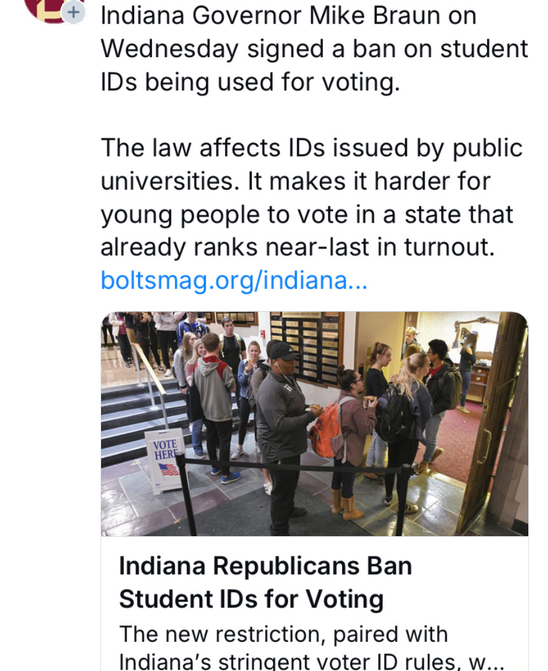This screenshot has height=671, width=548.
Task: Tap the plus follow badge on avatar
Action: tap(74, 12)
